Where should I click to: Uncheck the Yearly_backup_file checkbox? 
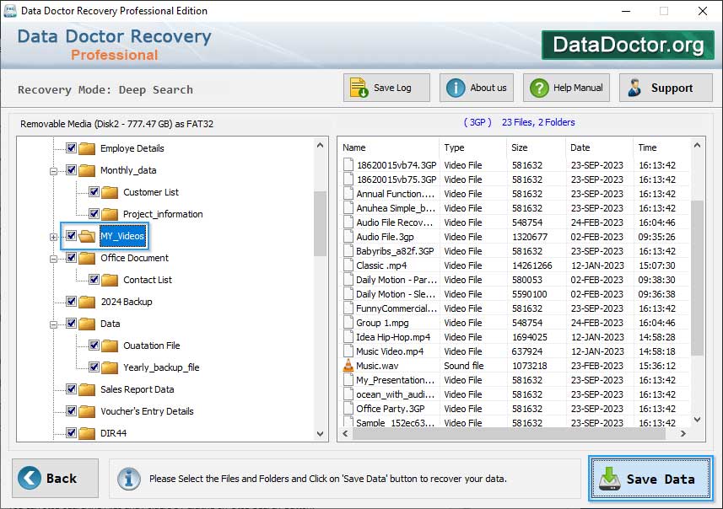coord(94,367)
